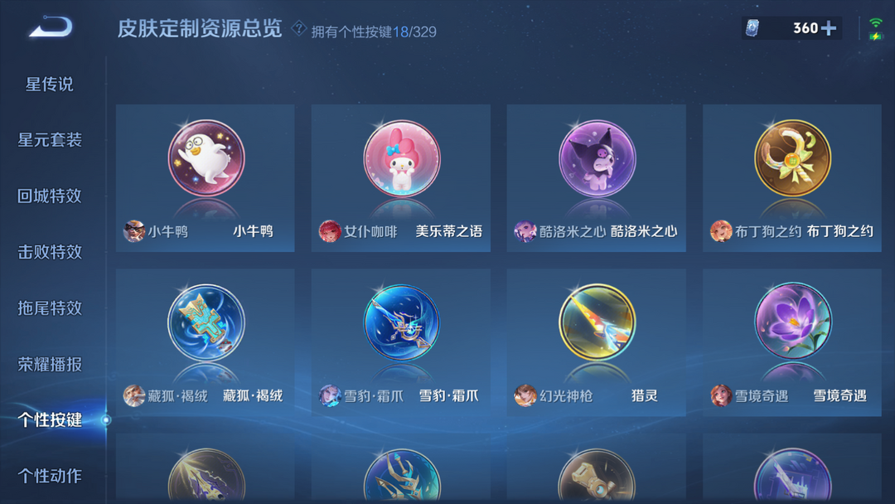Choose the 雪境奇遇 purple flower icon
895x504 pixels.
tap(793, 322)
